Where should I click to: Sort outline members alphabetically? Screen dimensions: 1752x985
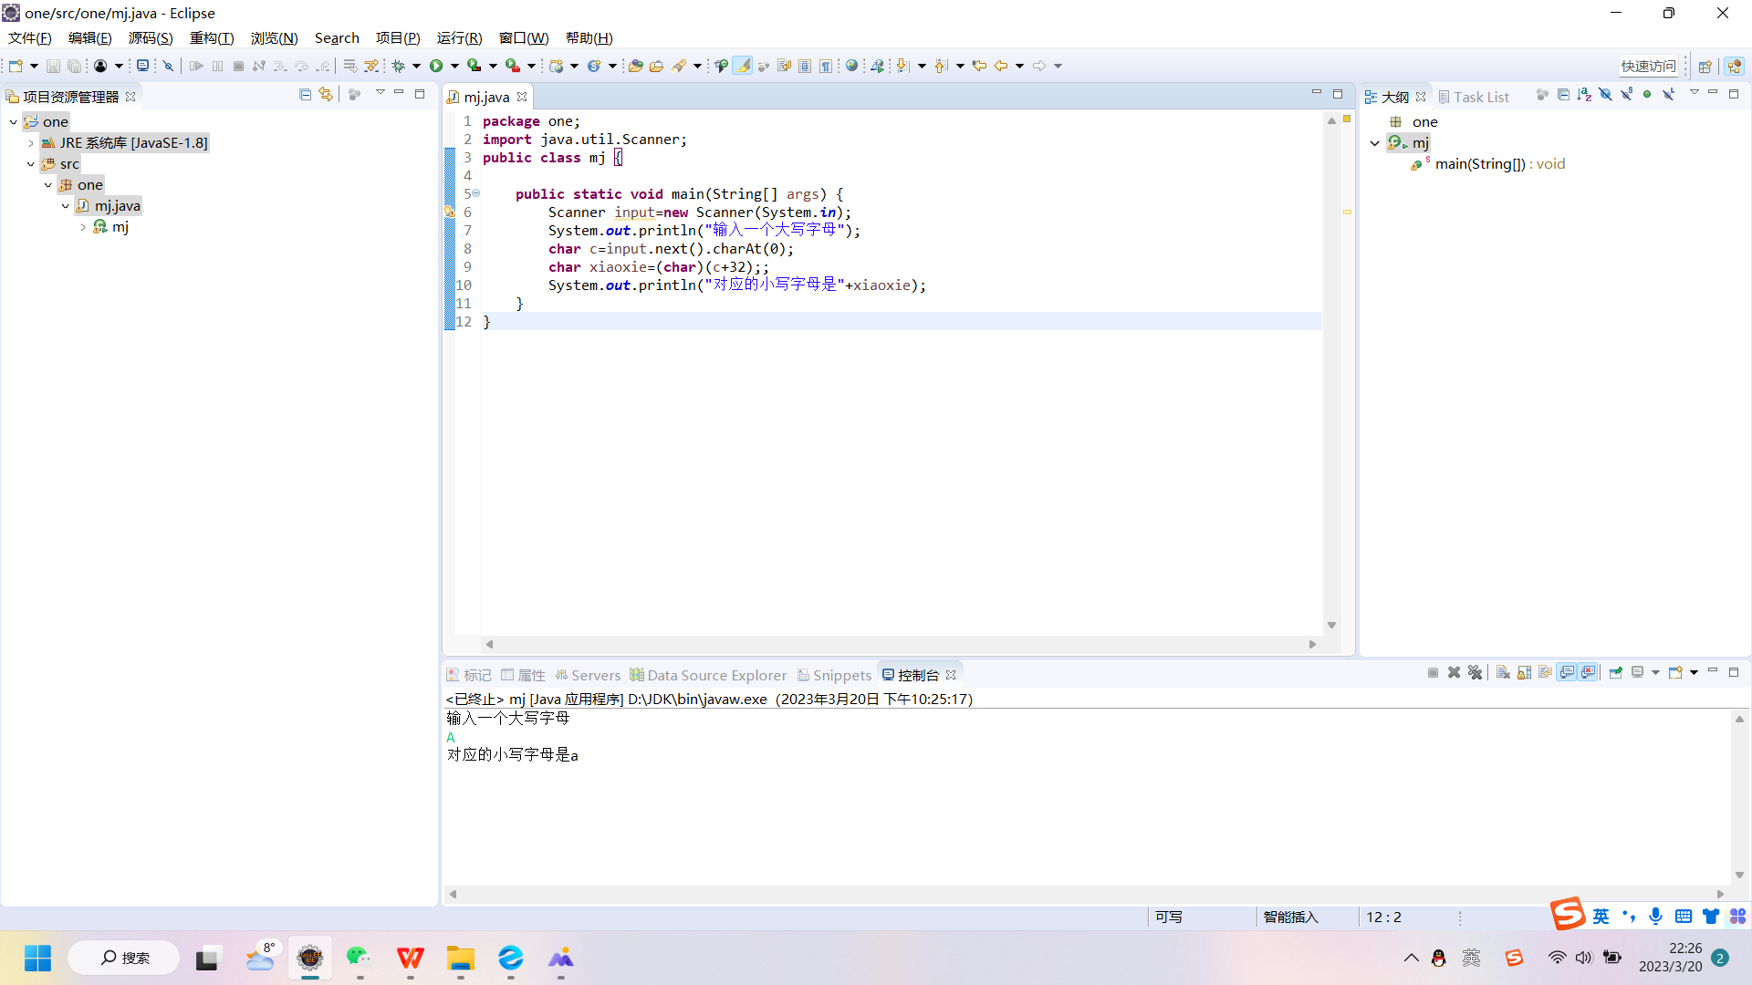tap(1584, 95)
